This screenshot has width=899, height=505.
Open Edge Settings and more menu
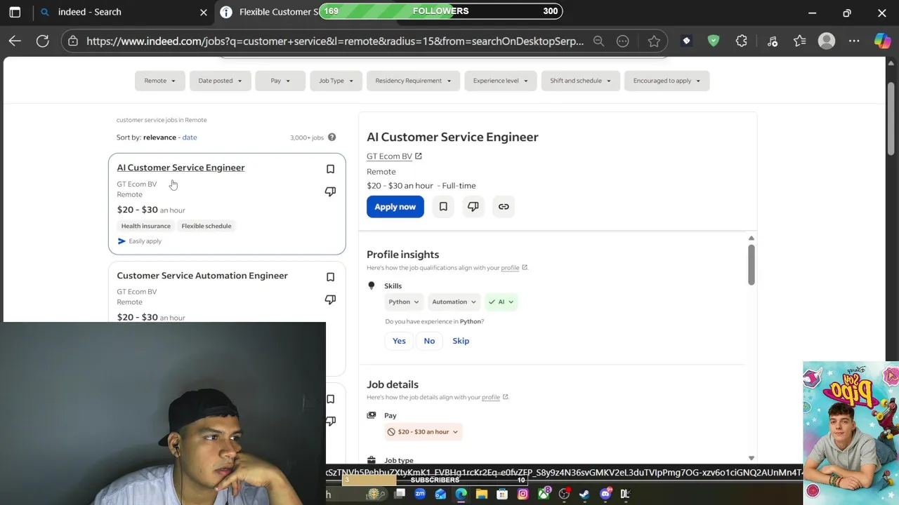pos(854,41)
